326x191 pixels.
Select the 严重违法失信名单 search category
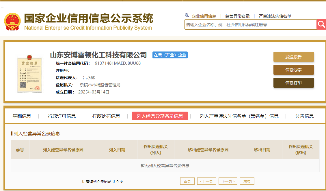[x=275, y=16]
